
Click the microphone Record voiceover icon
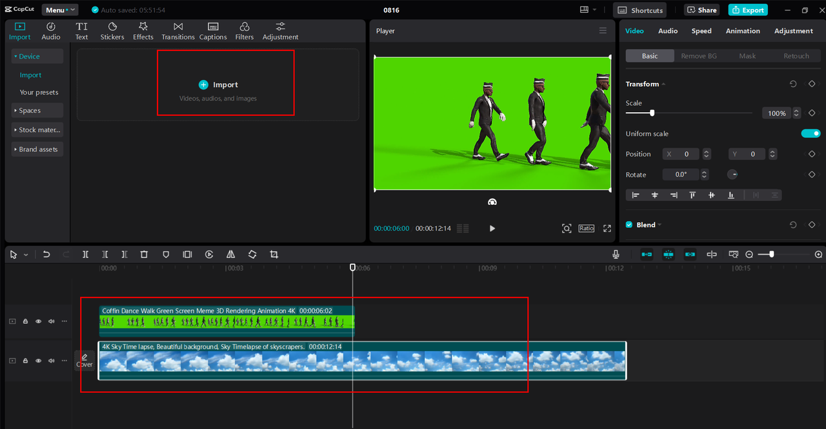pyautogui.click(x=616, y=254)
